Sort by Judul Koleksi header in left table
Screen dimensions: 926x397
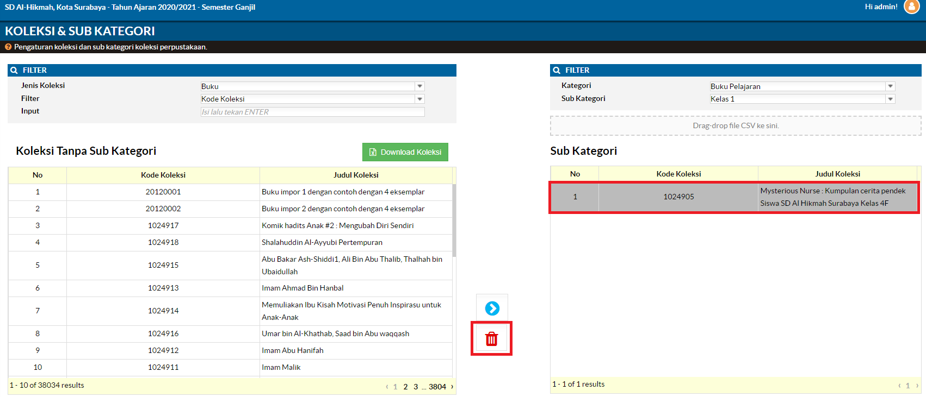pos(356,175)
